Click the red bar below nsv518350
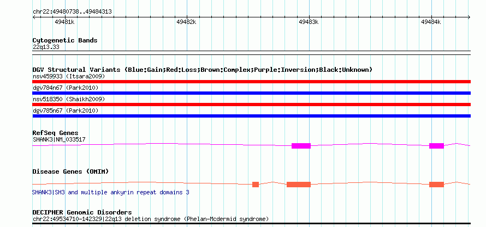The image size is (486, 227). tap(252, 105)
